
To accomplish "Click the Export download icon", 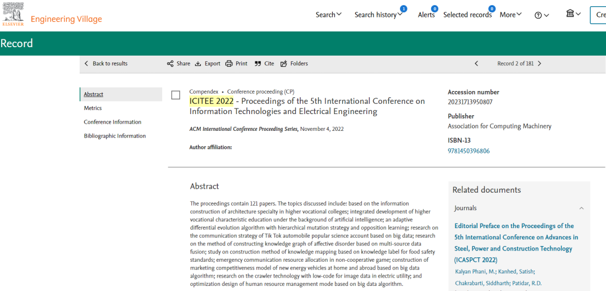I will 198,63.
